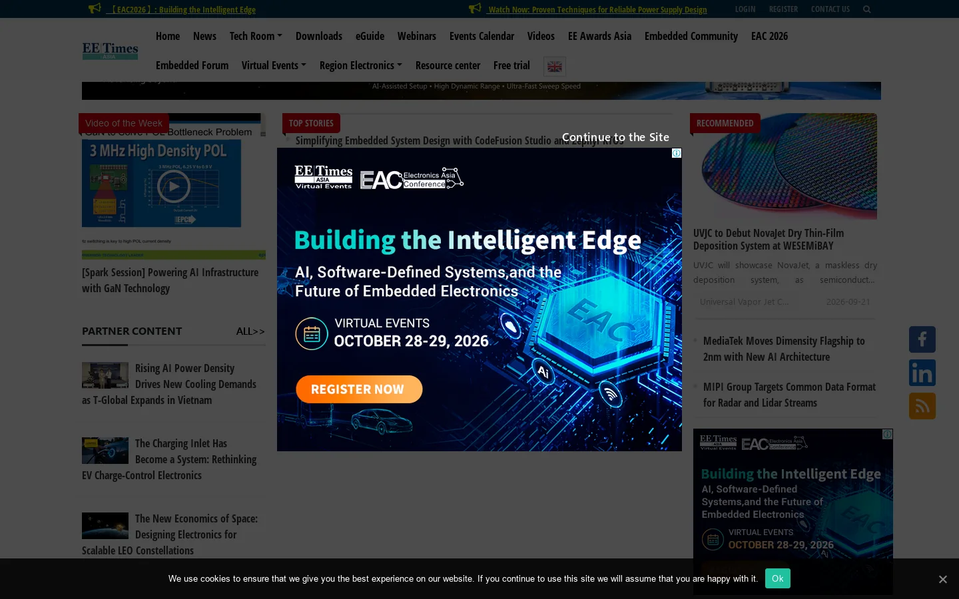This screenshot has width=959, height=599.
Task: Click New Economics of Space thumbnail
Action: tap(105, 526)
